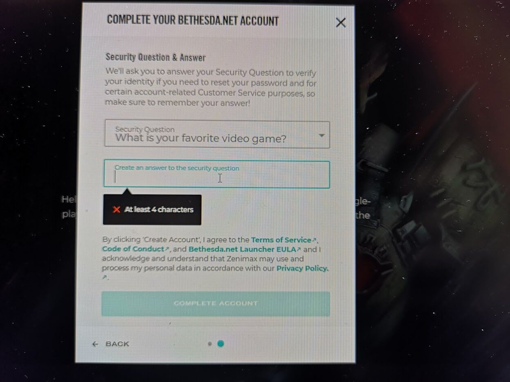The height and width of the screenshot is (382, 510).
Task: Click the 'Security Question & Answer' heading
Action: [156, 57]
